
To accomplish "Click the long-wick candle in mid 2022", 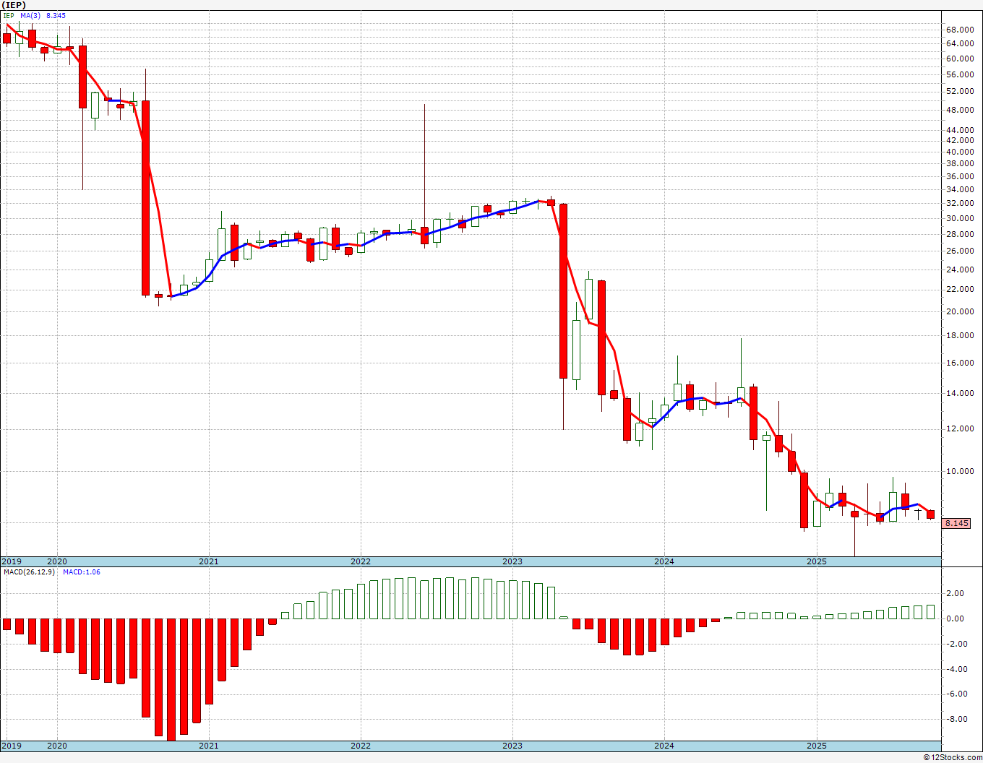I will coord(424,236).
